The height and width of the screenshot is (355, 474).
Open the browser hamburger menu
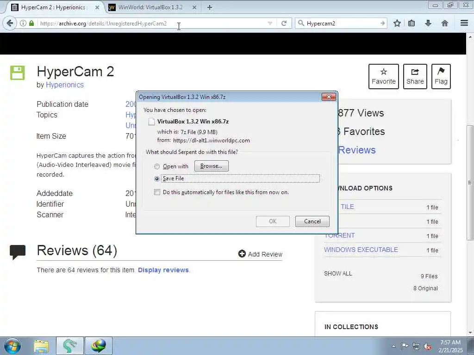(x=464, y=23)
